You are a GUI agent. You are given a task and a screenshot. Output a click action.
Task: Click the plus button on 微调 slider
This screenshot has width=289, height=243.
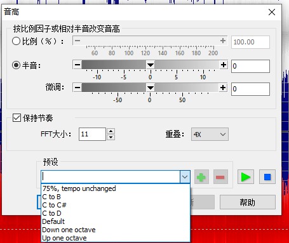click(x=223, y=88)
